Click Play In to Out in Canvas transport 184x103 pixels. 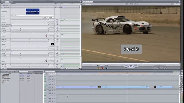coord(129,66)
